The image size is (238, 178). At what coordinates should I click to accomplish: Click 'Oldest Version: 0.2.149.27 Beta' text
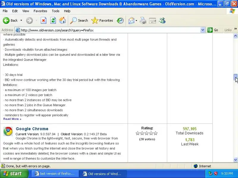pos(84,134)
